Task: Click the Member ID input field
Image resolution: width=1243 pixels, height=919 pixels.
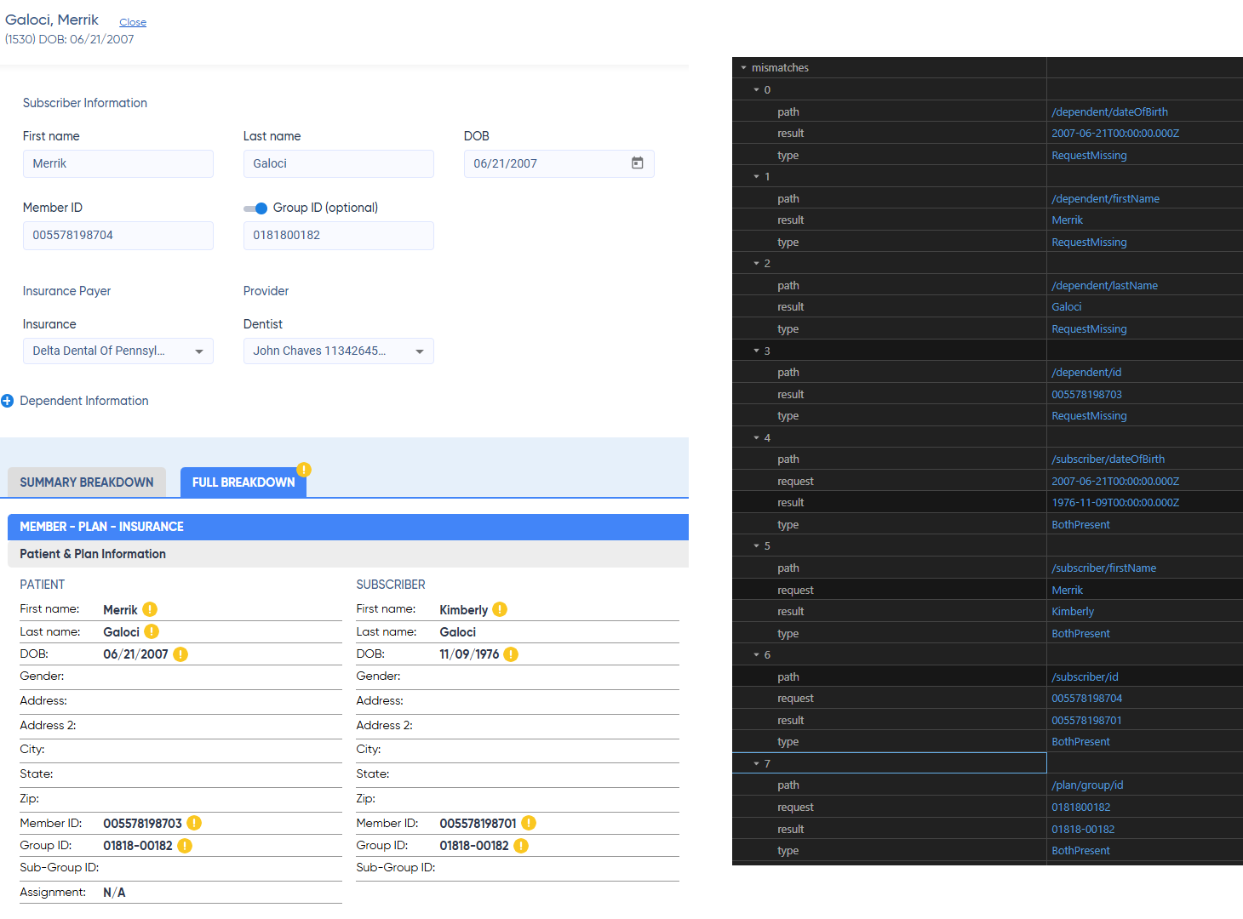Action: point(117,236)
